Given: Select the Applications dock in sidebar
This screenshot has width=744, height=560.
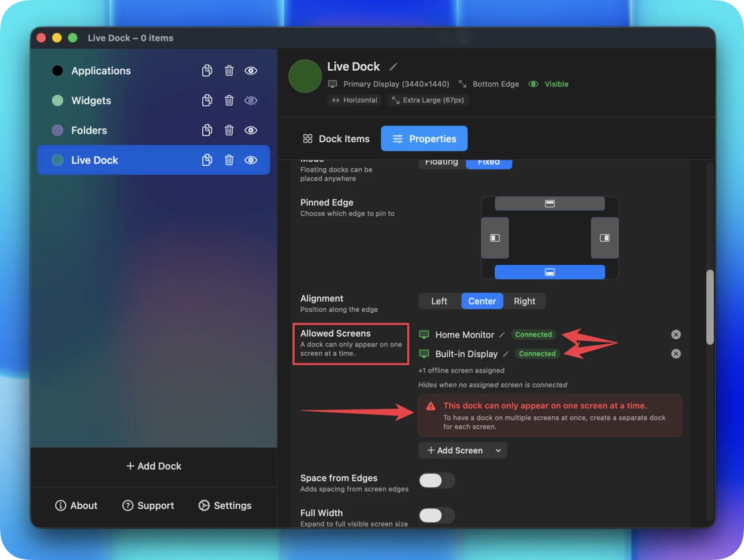Looking at the screenshot, I should tap(153, 71).
